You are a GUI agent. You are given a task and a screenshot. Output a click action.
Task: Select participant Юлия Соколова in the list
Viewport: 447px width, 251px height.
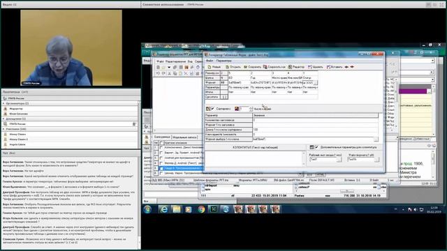[19, 114]
